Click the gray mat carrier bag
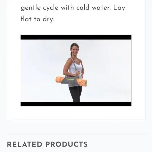Image resolution: width=152 pixels, height=152 pixels. (x=69, y=80)
